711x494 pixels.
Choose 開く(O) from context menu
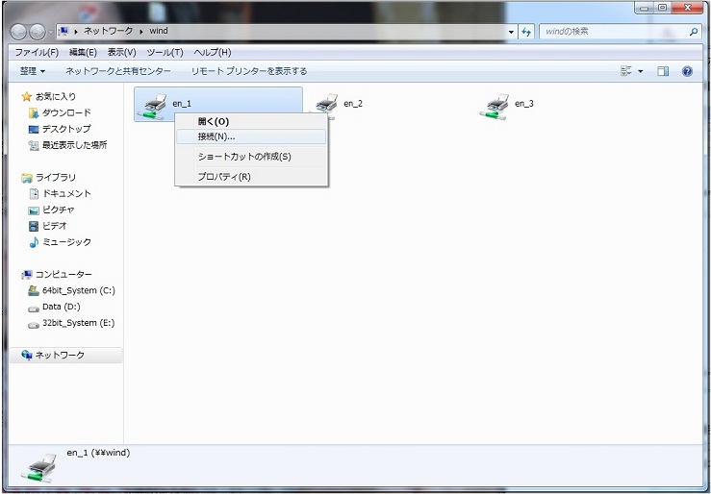pyautogui.click(x=251, y=121)
